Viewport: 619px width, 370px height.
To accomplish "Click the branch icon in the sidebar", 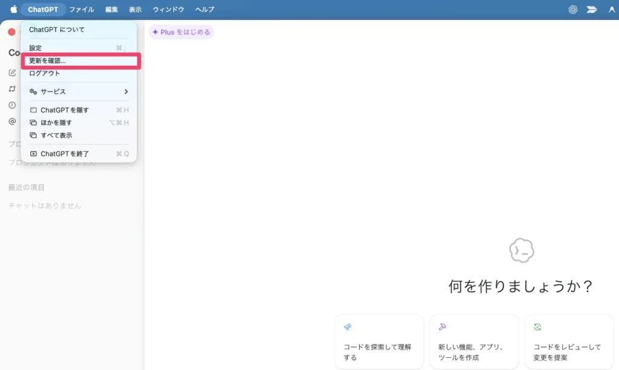I will click(12, 89).
